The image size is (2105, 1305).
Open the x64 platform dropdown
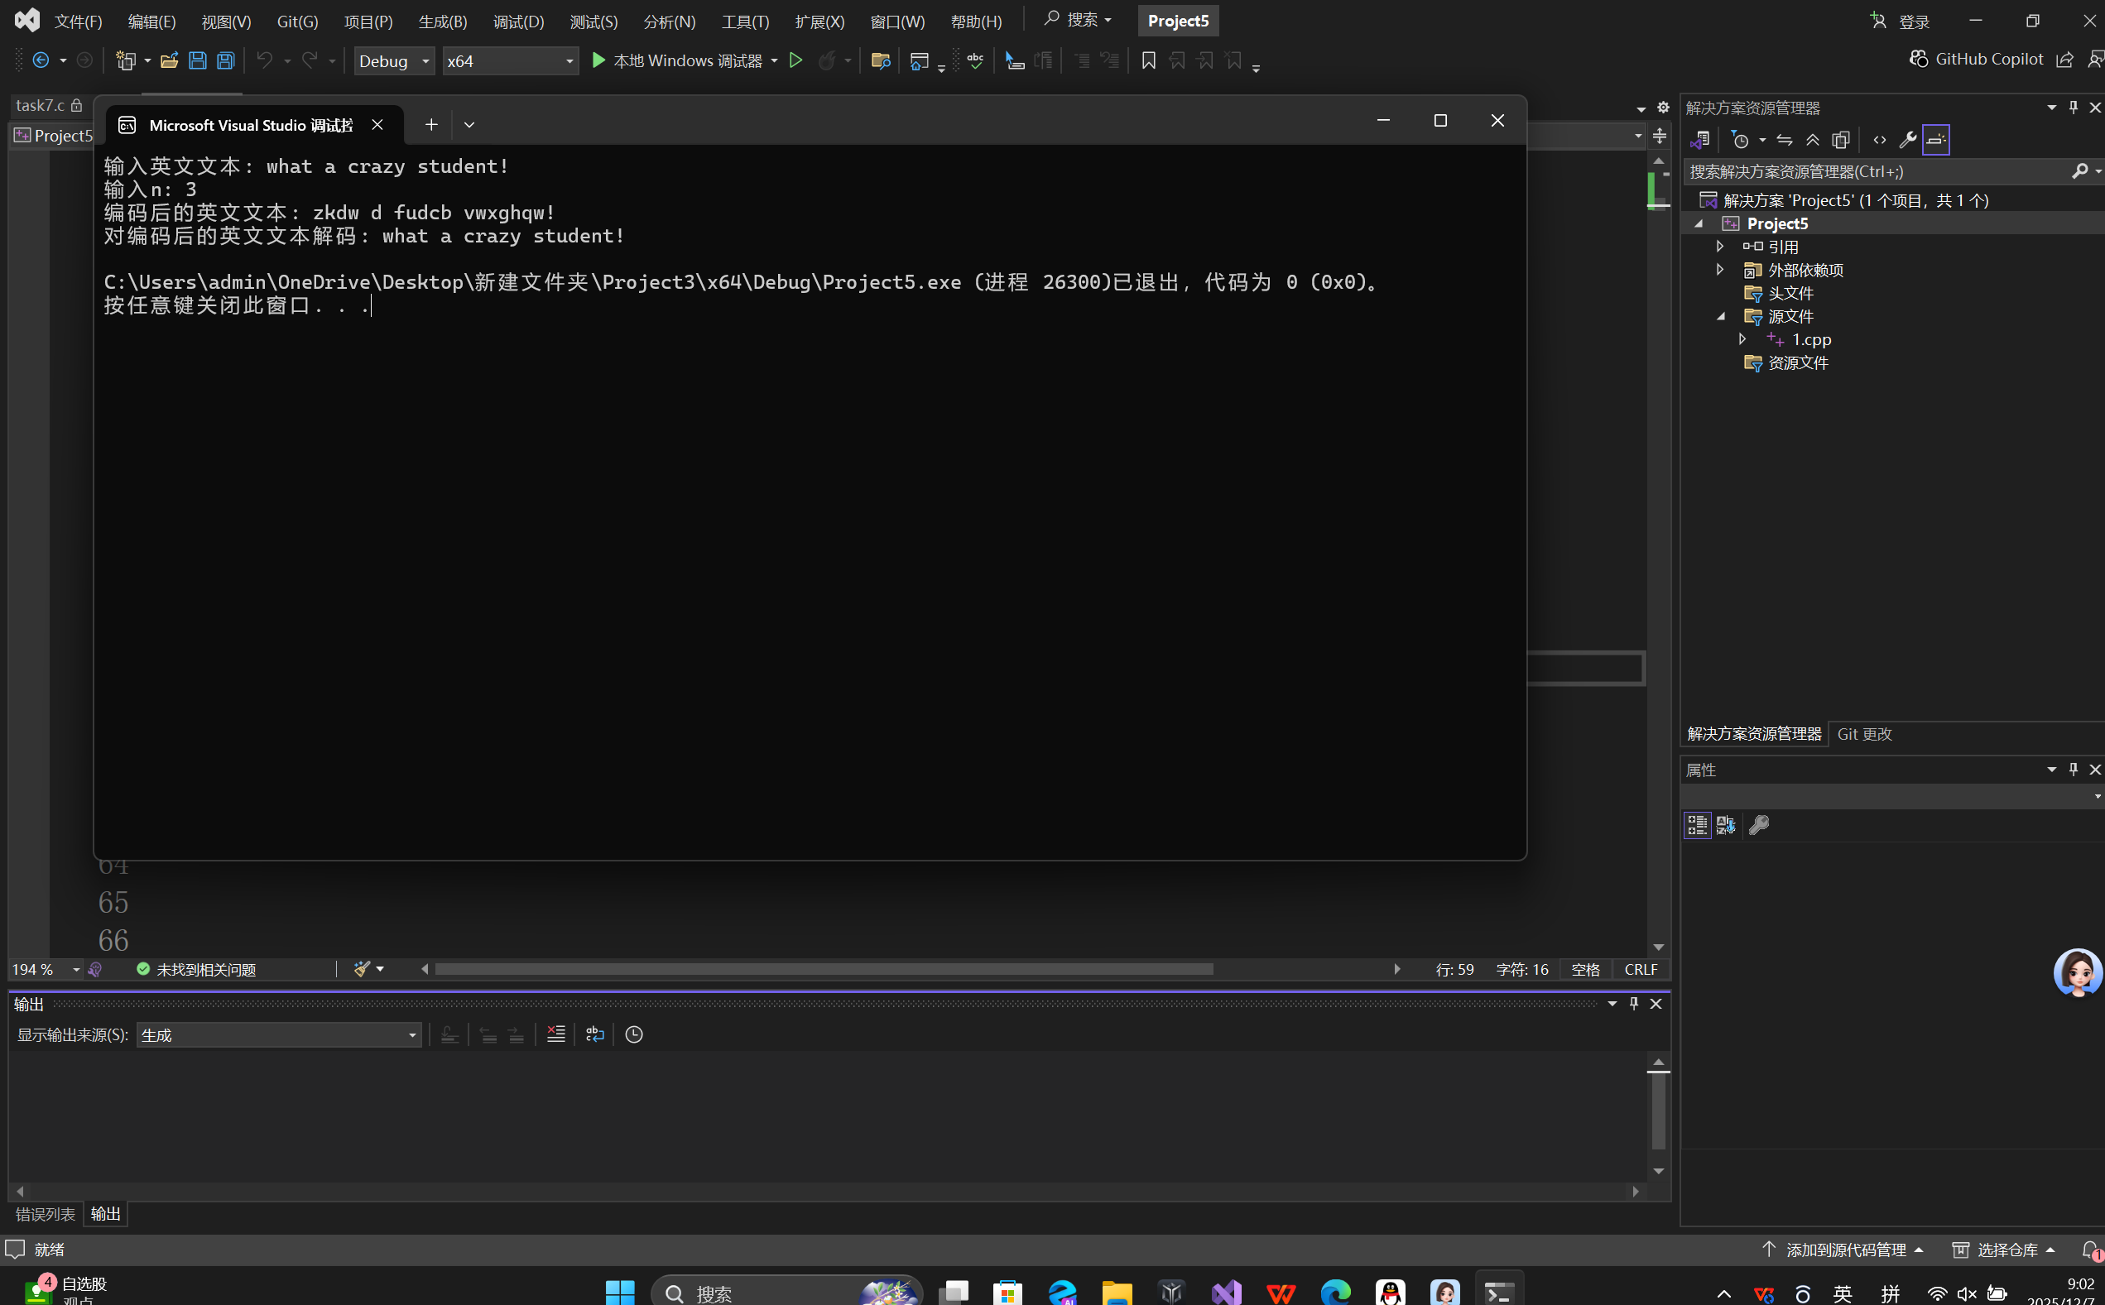point(509,60)
